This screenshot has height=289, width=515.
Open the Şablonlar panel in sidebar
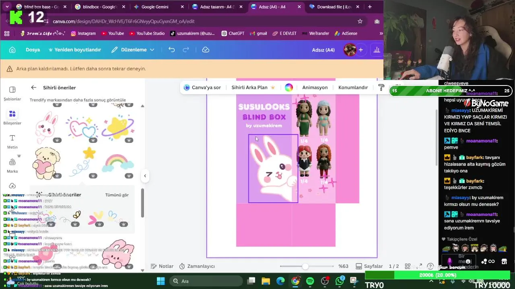[x=12, y=94]
